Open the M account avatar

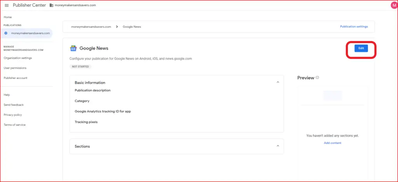tap(394, 5)
